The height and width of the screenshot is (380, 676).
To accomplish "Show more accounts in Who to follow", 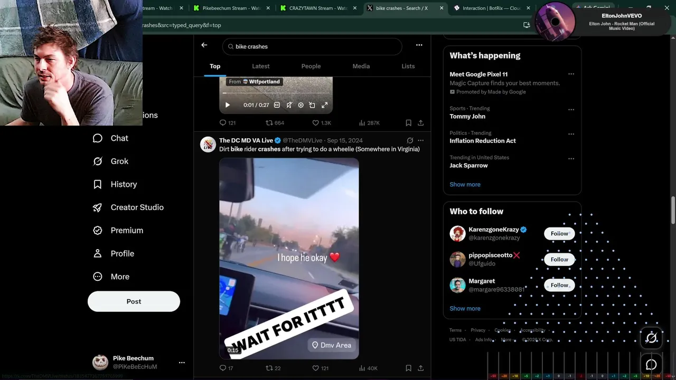I will click(x=465, y=308).
